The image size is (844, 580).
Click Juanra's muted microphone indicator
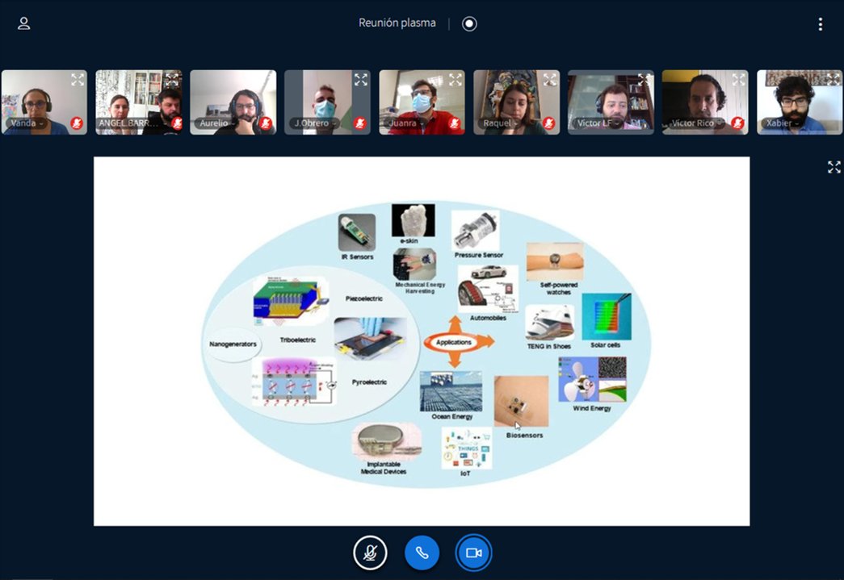(x=455, y=123)
